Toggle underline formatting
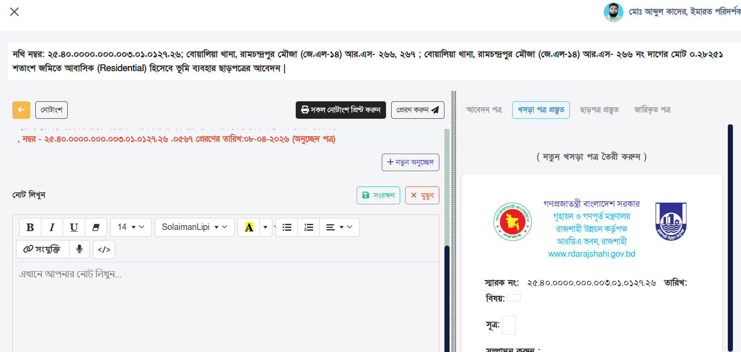The width and height of the screenshot is (741, 352). [74, 227]
